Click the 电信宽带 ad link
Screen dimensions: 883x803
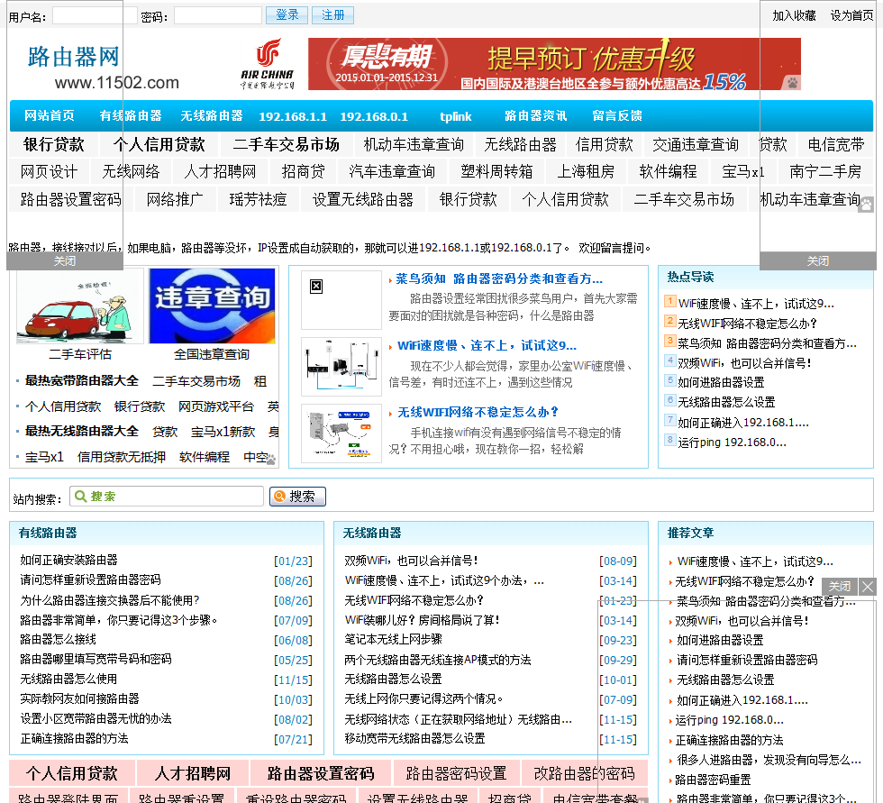pyautogui.click(x=836, y=145)
